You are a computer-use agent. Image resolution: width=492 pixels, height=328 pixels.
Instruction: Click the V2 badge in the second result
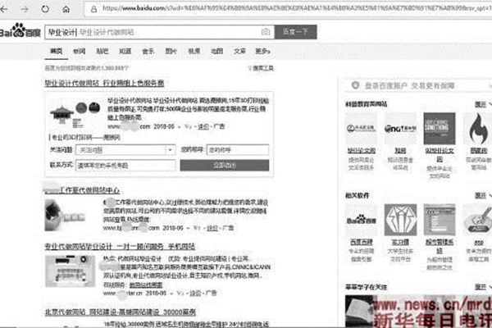(x=197, y=228)
